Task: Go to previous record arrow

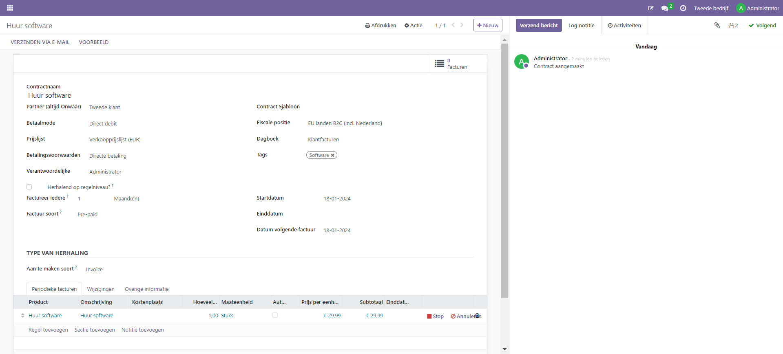Action: point(453,25)
